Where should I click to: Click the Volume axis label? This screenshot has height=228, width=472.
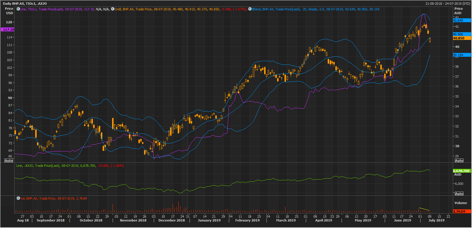(461, 203)
